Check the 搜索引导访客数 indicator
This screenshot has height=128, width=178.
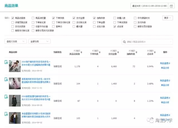pos(135,27)
